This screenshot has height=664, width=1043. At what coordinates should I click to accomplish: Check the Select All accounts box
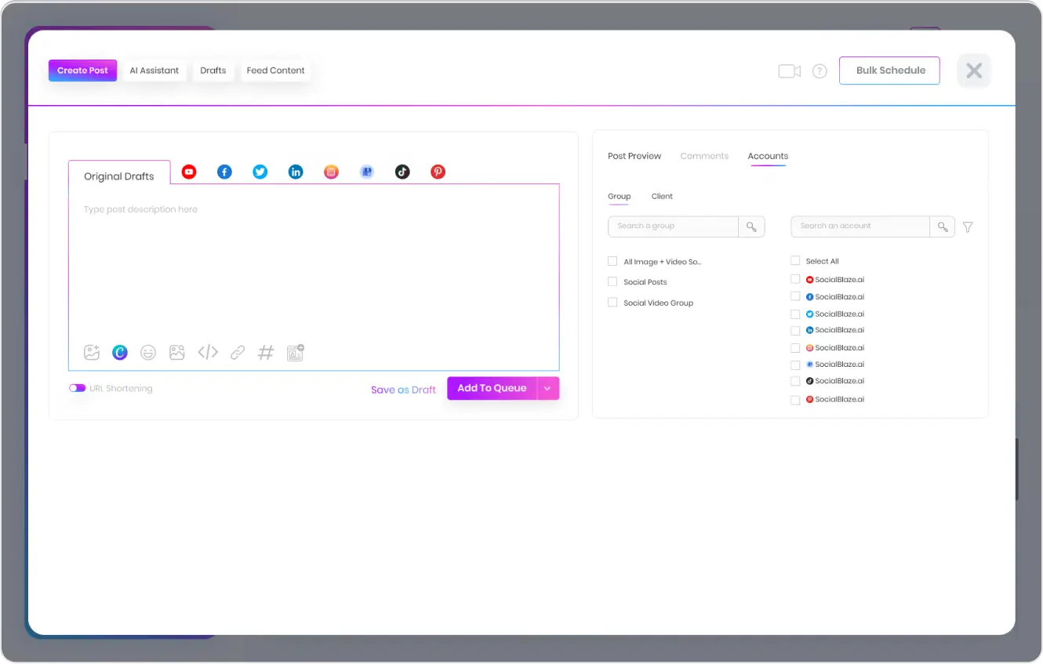coord(795,261)
